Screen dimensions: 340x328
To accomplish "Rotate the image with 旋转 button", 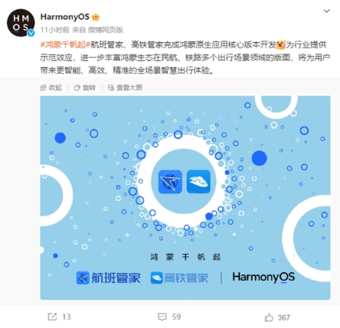I will 85,88.
